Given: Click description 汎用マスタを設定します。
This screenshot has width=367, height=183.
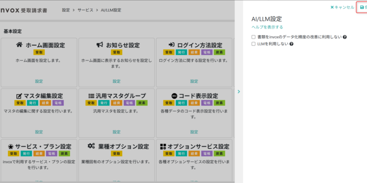Looking at the screenshot, I should [116, 111].
